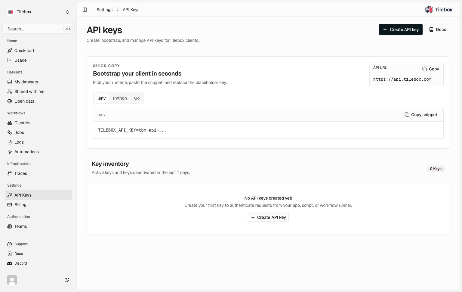
Task: Click the Billing credit card icon
Action: coord(10,205)
